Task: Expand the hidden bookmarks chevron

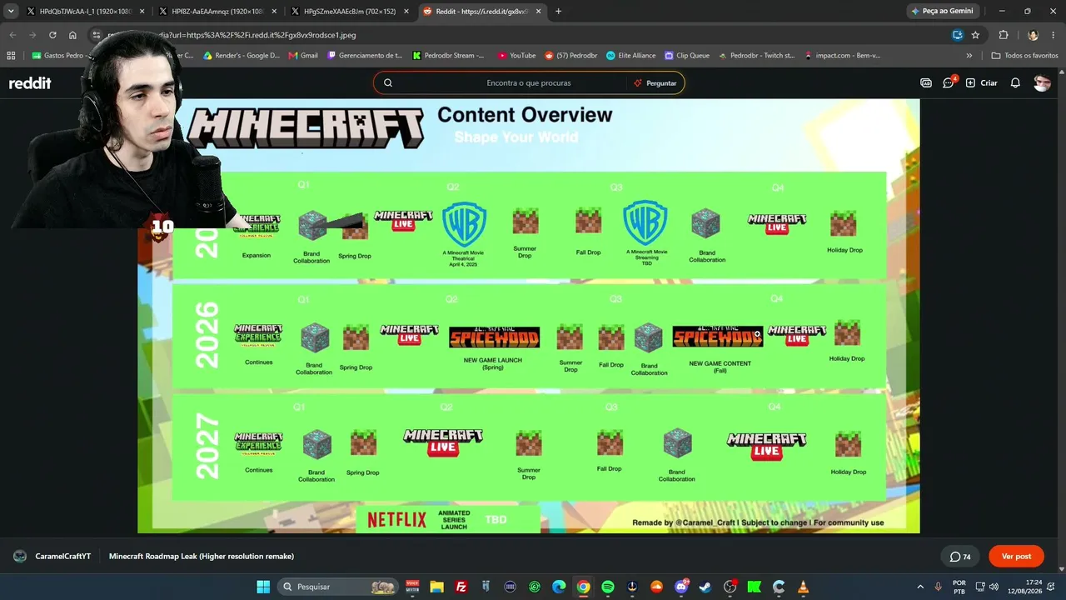Action: (x=969, y=56)
